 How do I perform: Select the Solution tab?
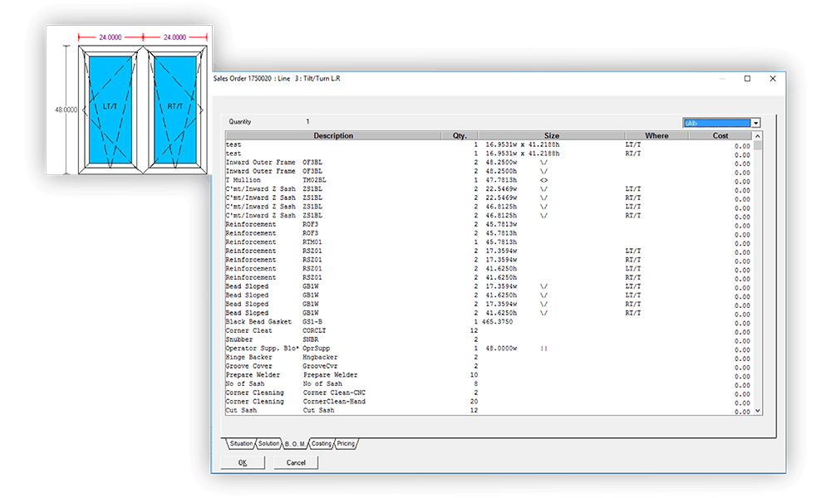(268, 444)
